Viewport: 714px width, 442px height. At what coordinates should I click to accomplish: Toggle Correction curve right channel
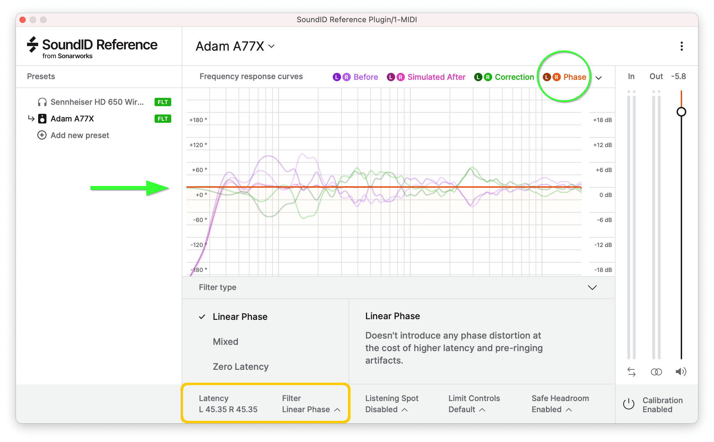(x=488, y=77)
